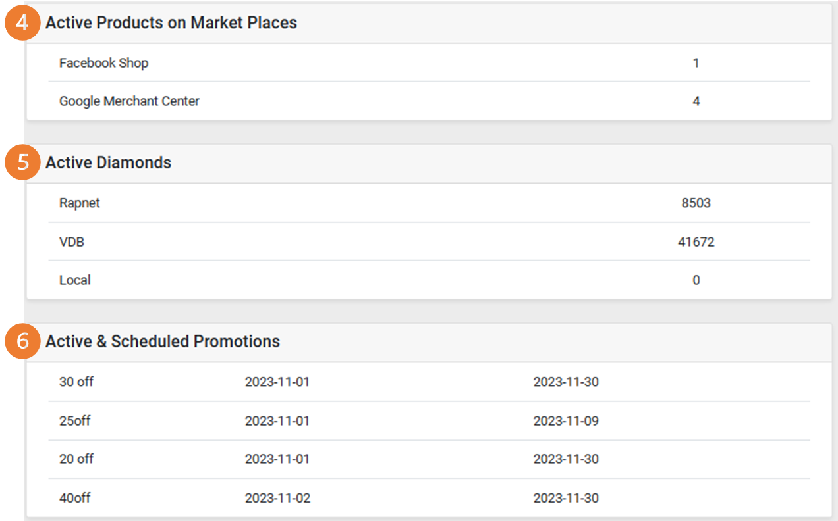Click the 2023-11-02 start date
This screenshot has width=838, height=521.
point(277,498)
